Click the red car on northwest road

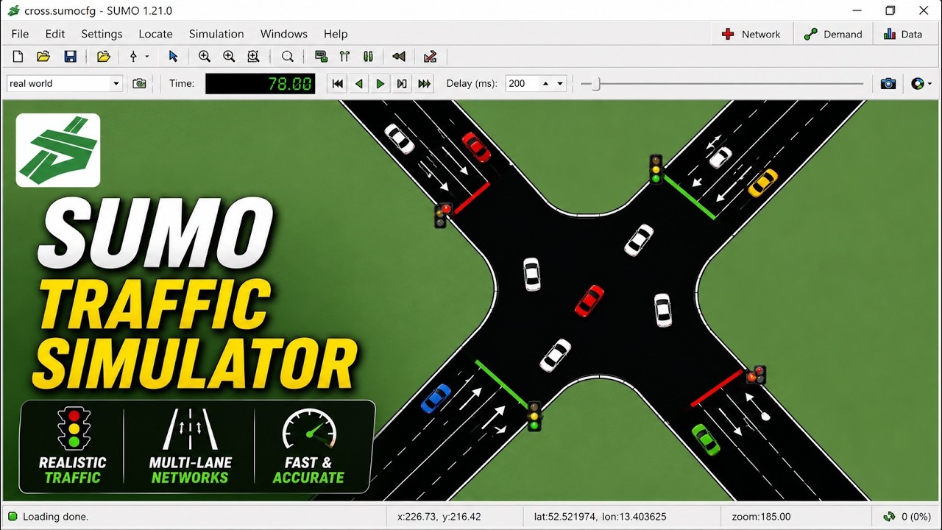(476, 147)
